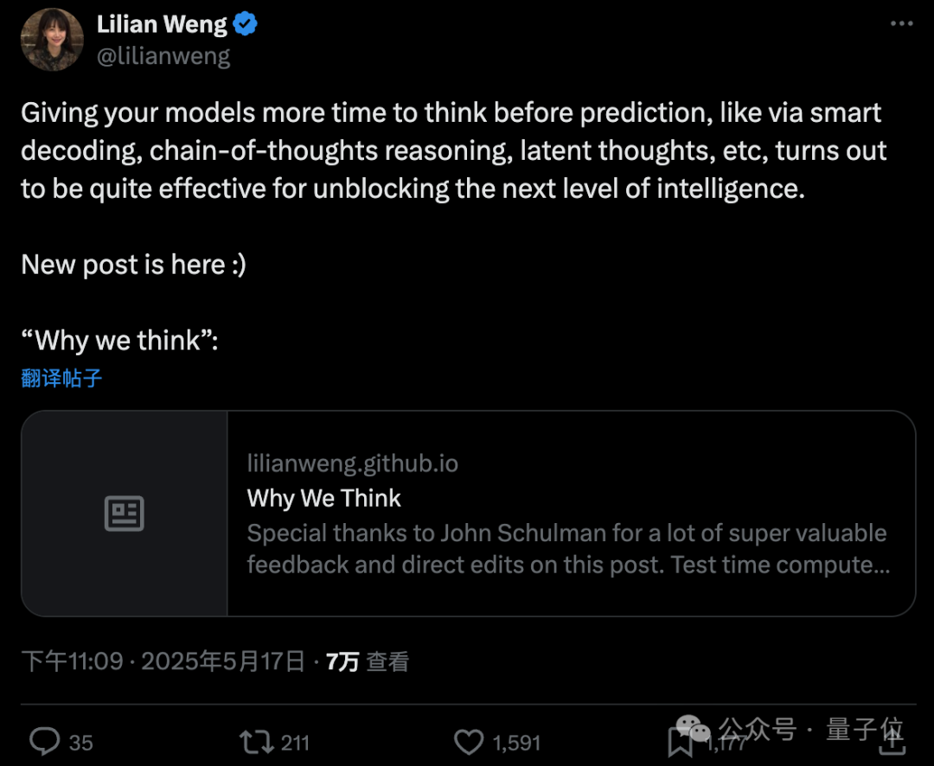Viewport: 934px width, 766px height.
Task: Toggle the like heart icon
Action: pyautogui.click(x=469, y=743)
